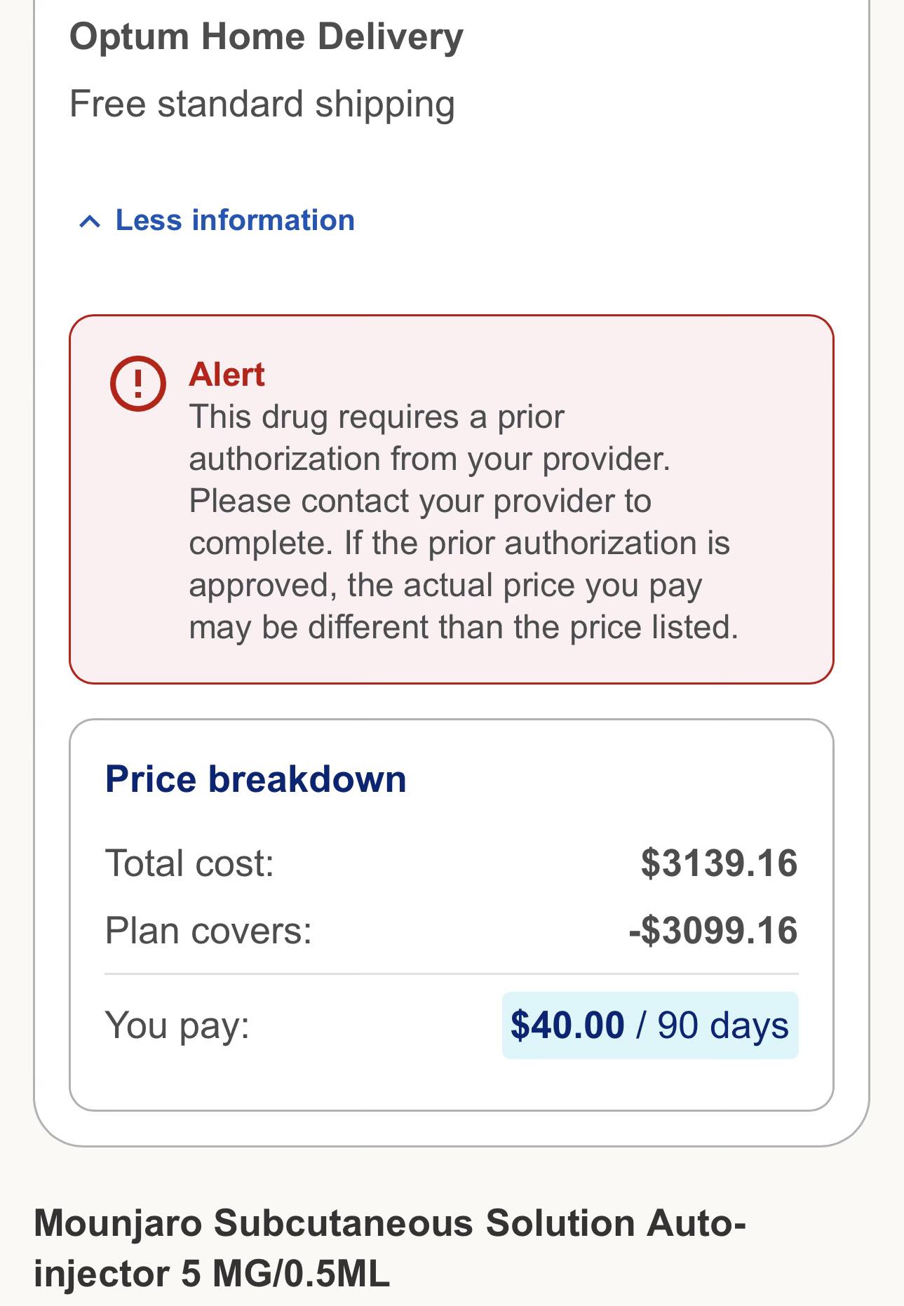The image size is (904, 1306).
Task: Click the Free standard shipping text
Action: [x=262, y=105]
